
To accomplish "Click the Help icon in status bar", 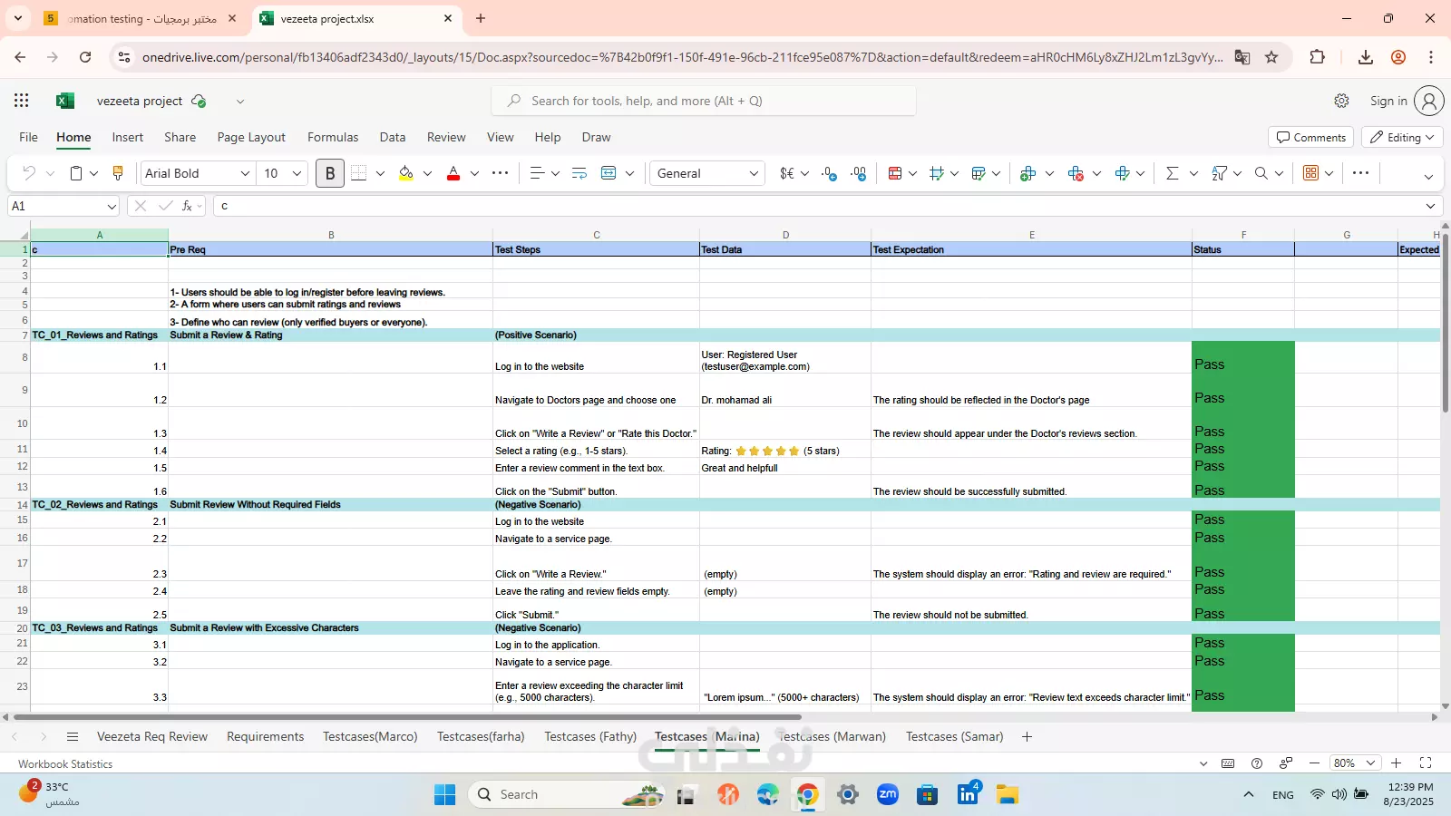I will point(1257,763).
